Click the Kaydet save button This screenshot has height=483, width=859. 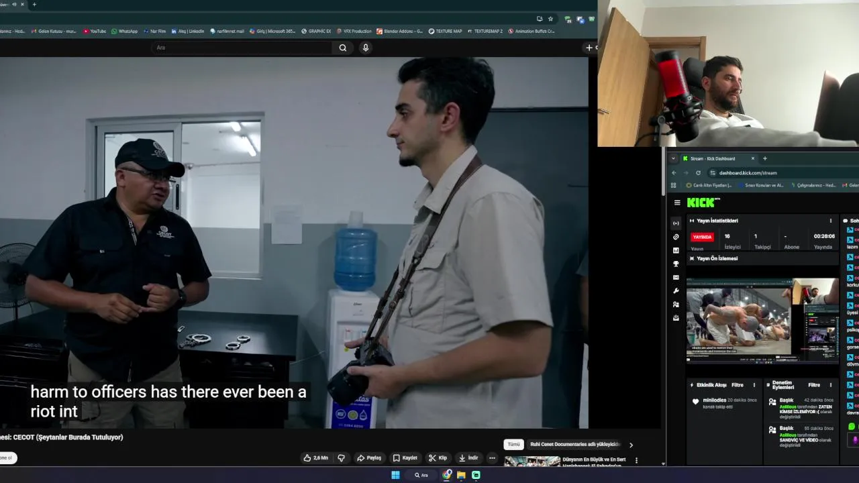pyautogui.click(x=405, y=458)
